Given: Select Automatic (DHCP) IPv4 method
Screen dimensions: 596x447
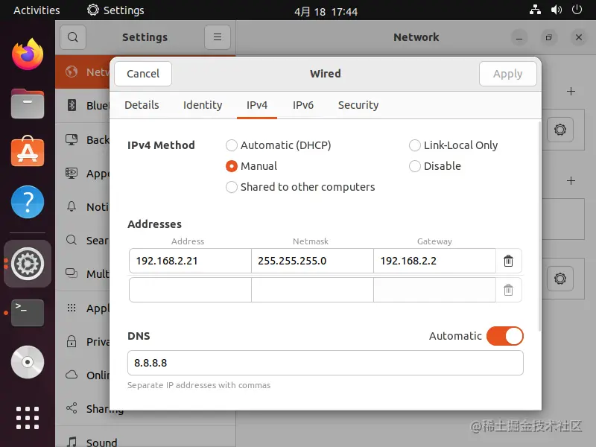Looking at the screenshot, I should click(x=232, y=145).
